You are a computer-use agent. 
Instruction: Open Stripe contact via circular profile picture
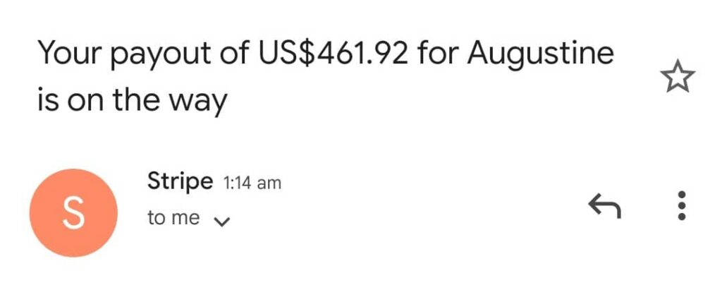[73, 212]
